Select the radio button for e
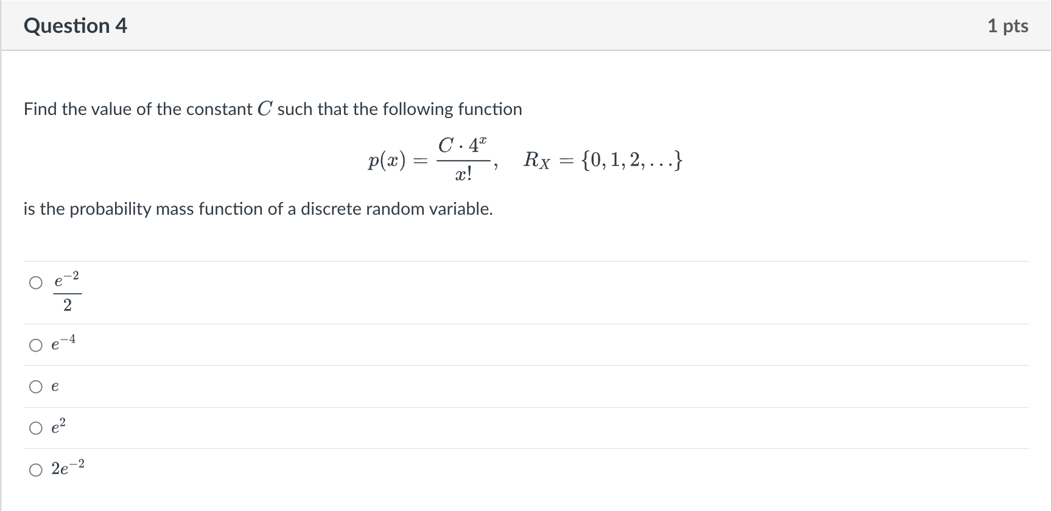Viewport: 1052px width, 511px height. pos(35,386)
